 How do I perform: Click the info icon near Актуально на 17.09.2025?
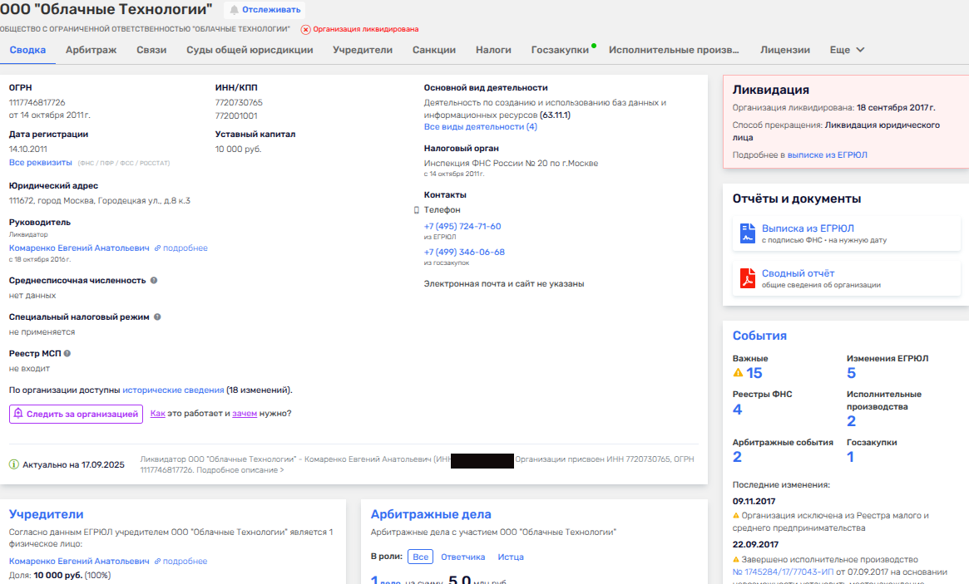(x=14, y=464)
